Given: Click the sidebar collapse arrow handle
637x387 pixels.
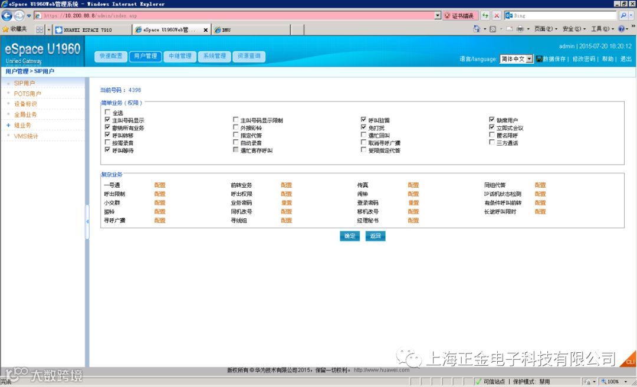Looking at the screenshot, I should (87, 222).
